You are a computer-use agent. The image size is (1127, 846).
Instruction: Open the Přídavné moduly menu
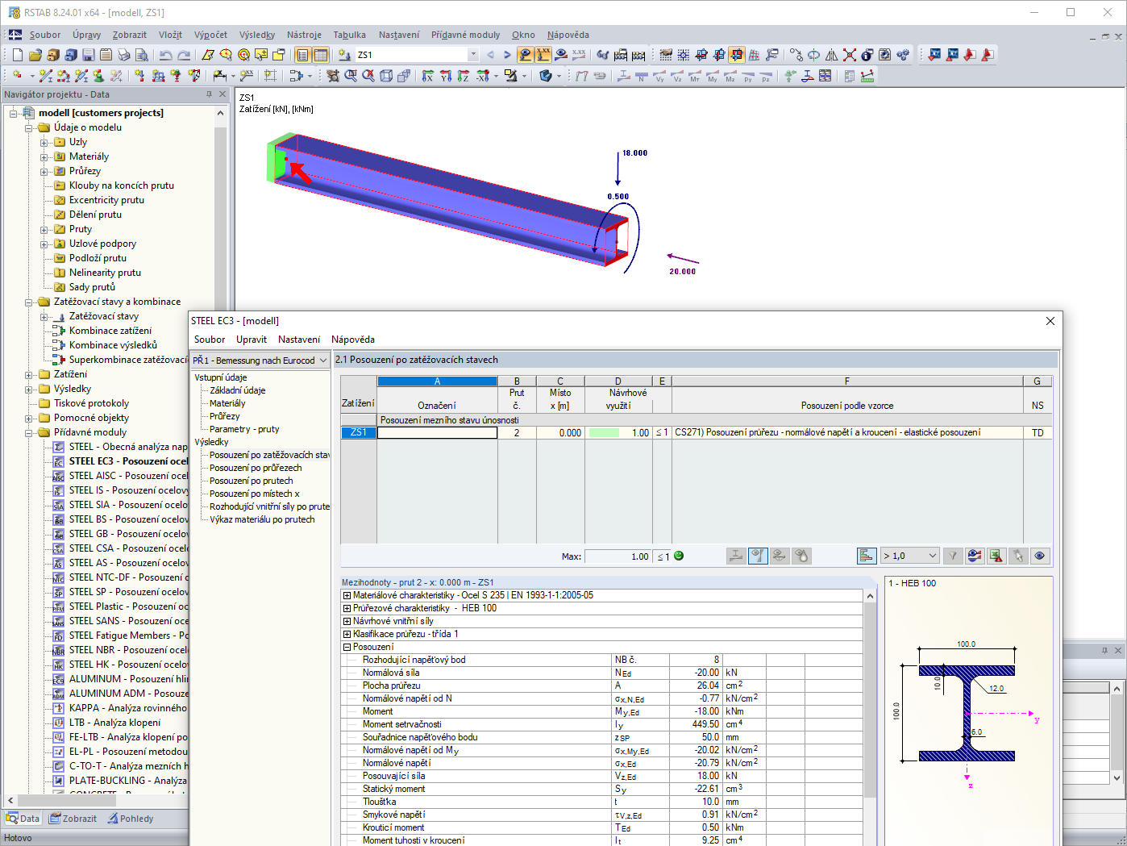pos(465,35)
